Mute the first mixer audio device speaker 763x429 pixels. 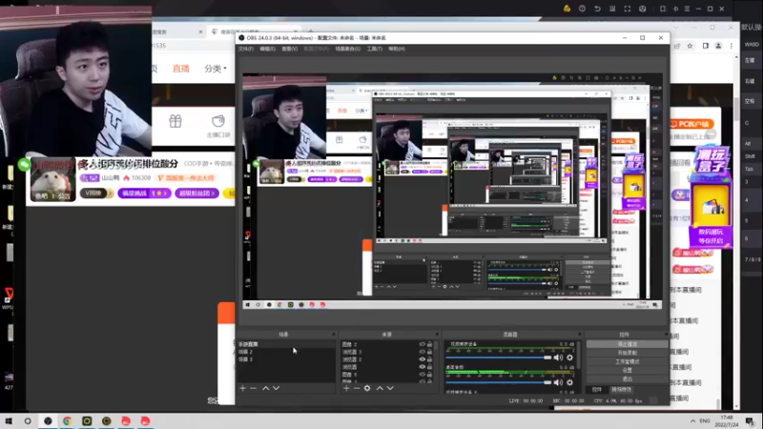click(x=558, y=357)
